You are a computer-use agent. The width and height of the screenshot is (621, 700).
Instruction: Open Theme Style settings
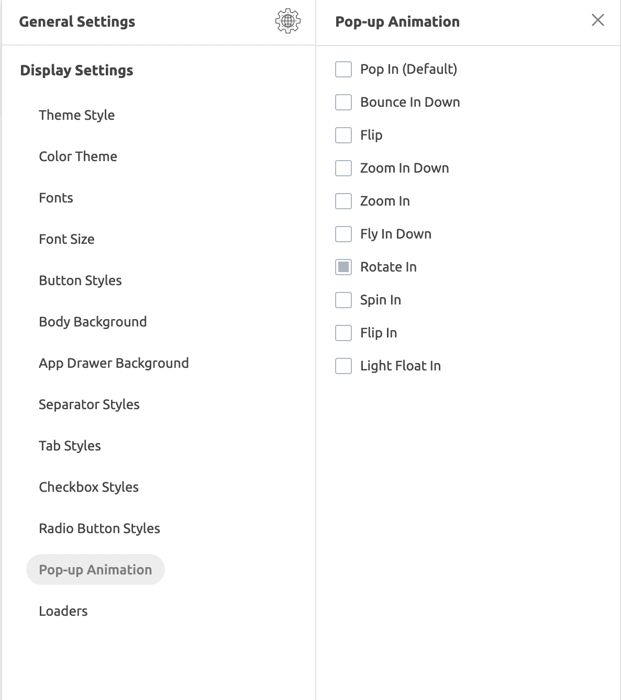76,115
